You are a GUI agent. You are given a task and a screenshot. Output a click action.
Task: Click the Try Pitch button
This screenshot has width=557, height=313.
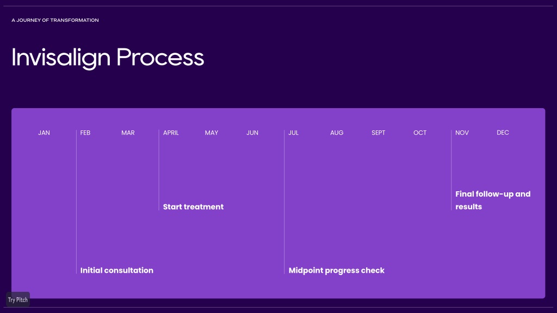[x=18, y=299]
